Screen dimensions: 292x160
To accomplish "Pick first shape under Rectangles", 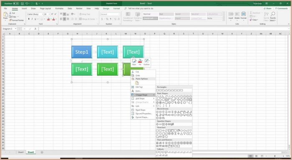I will [x=157, y=90].
